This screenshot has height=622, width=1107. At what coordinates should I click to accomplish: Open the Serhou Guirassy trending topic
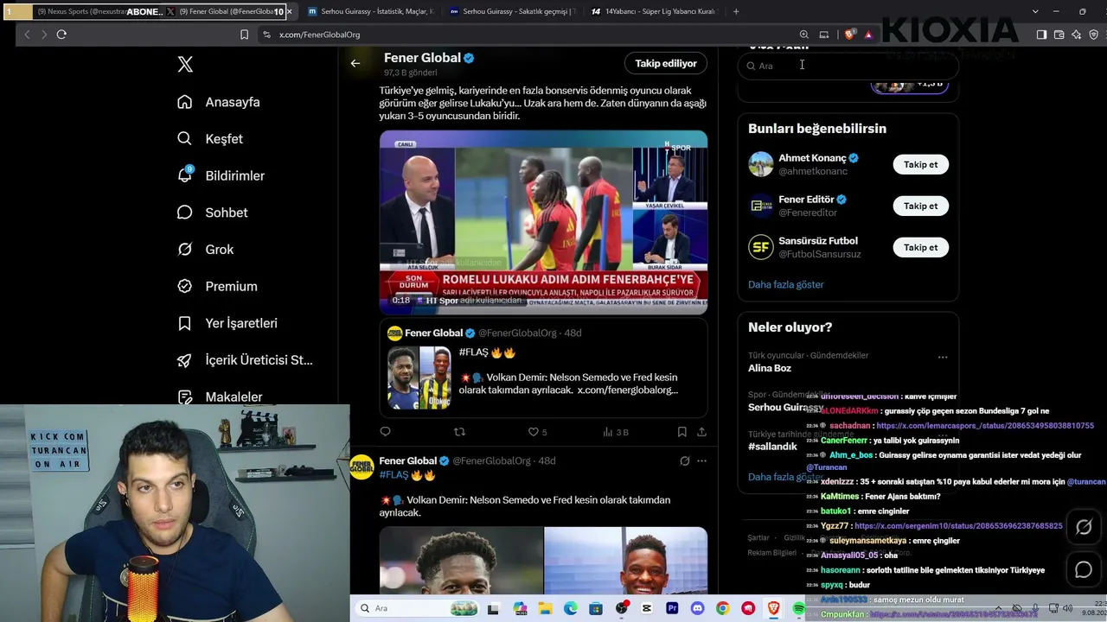point(785,407)
